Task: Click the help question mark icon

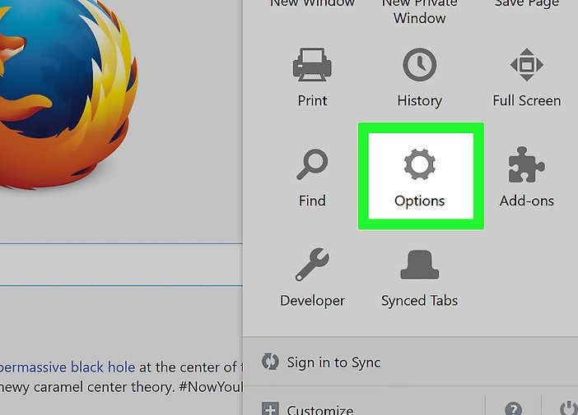Action: click(x=514, y=409)
